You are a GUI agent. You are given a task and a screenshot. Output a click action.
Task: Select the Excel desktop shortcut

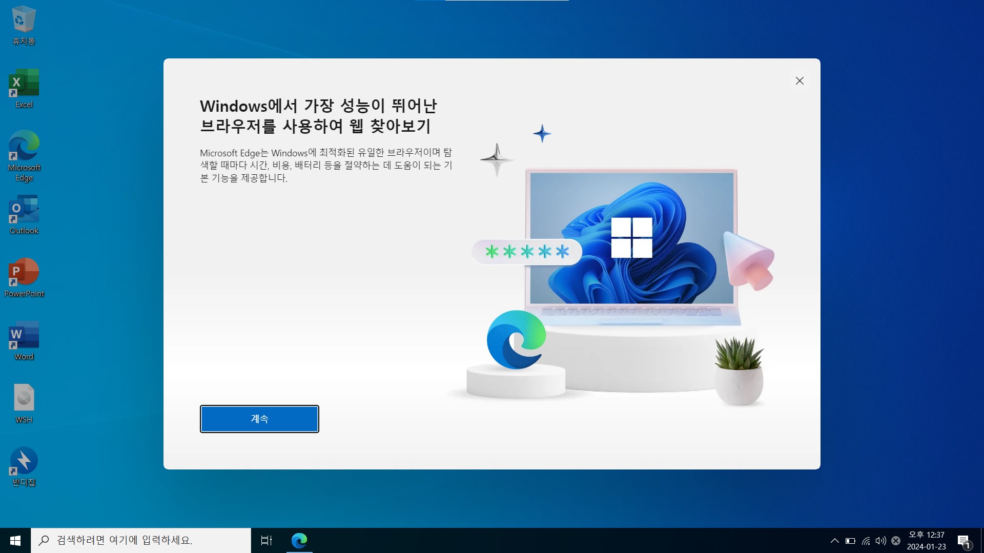[24, 89]
